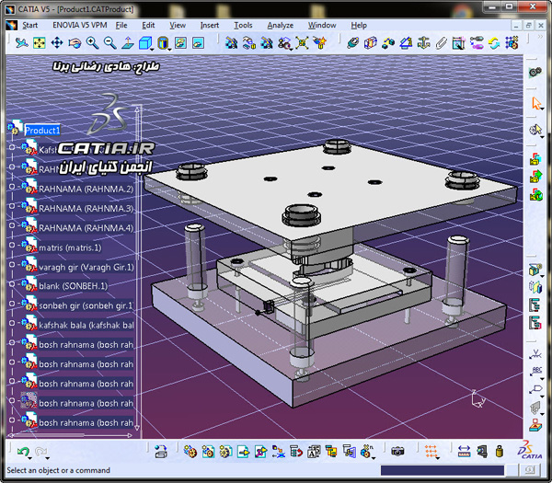Open the Tools menu

[243, 26]
